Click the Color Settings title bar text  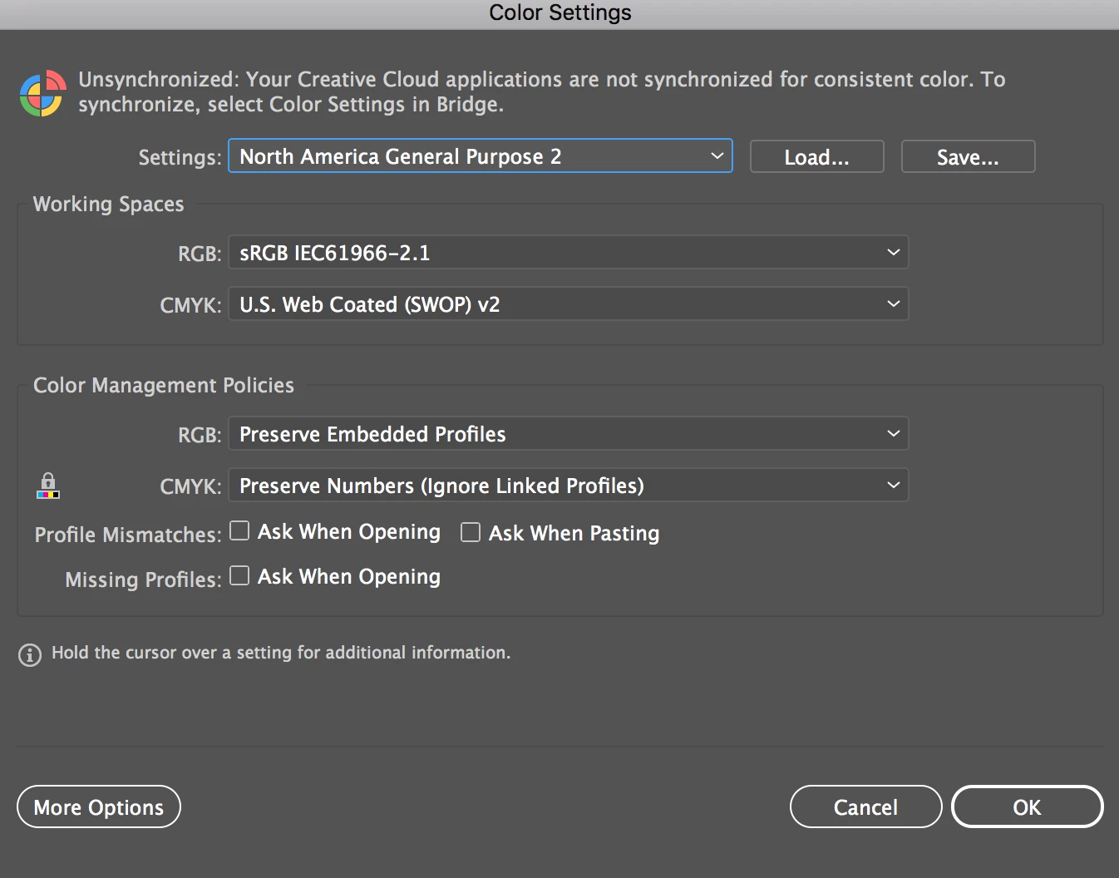tap(560, 12)
